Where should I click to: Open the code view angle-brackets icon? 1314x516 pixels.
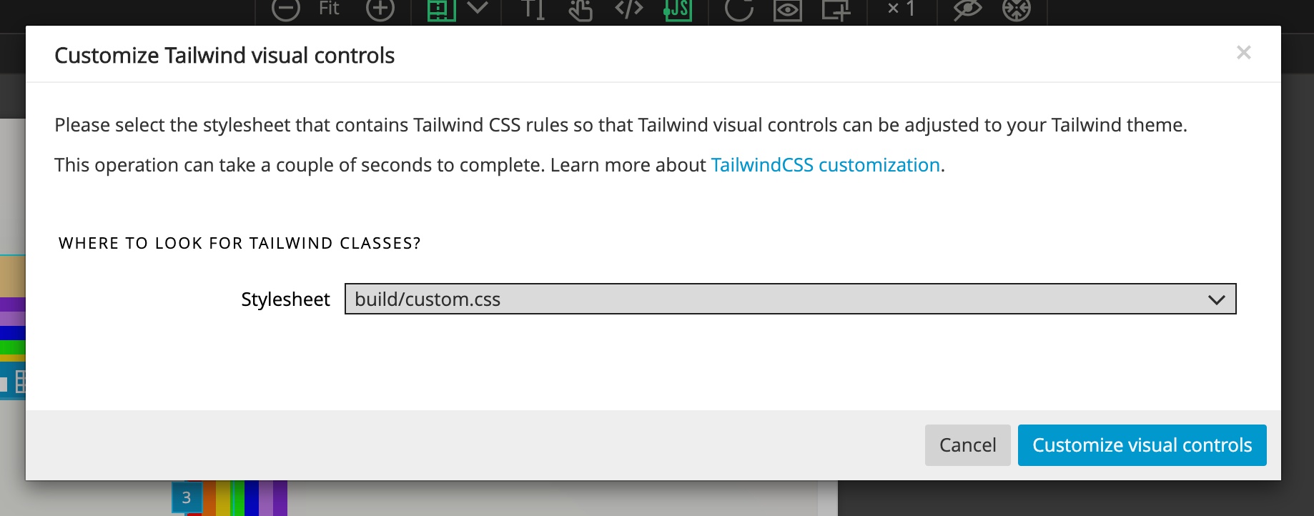[628, 9]
